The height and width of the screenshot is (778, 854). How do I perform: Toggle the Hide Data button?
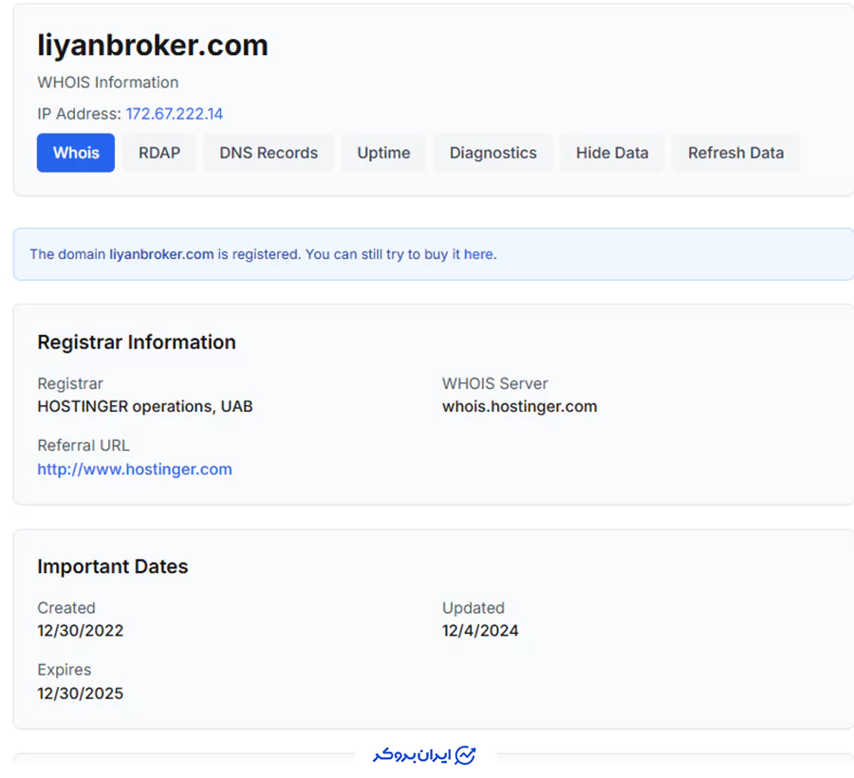[x=612, y=153]
